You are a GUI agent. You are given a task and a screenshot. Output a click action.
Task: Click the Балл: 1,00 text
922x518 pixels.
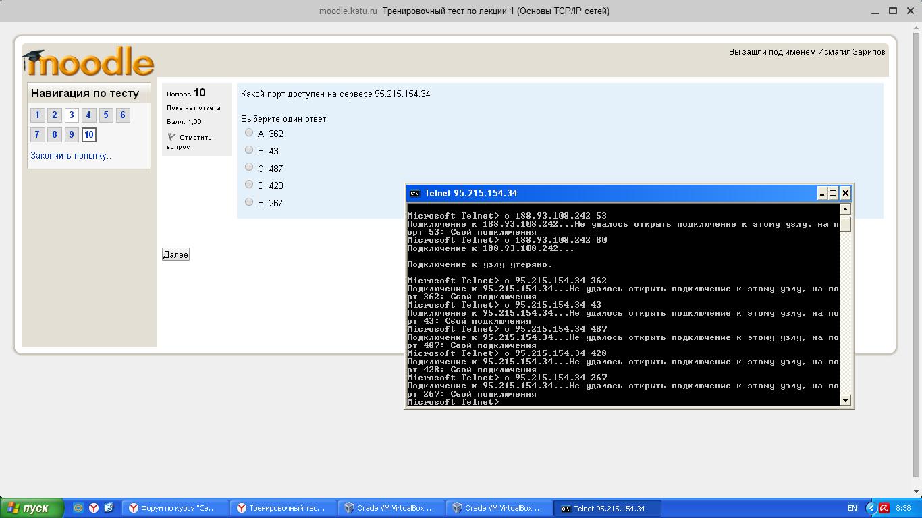pyautogui.click(x=184, y=122)
